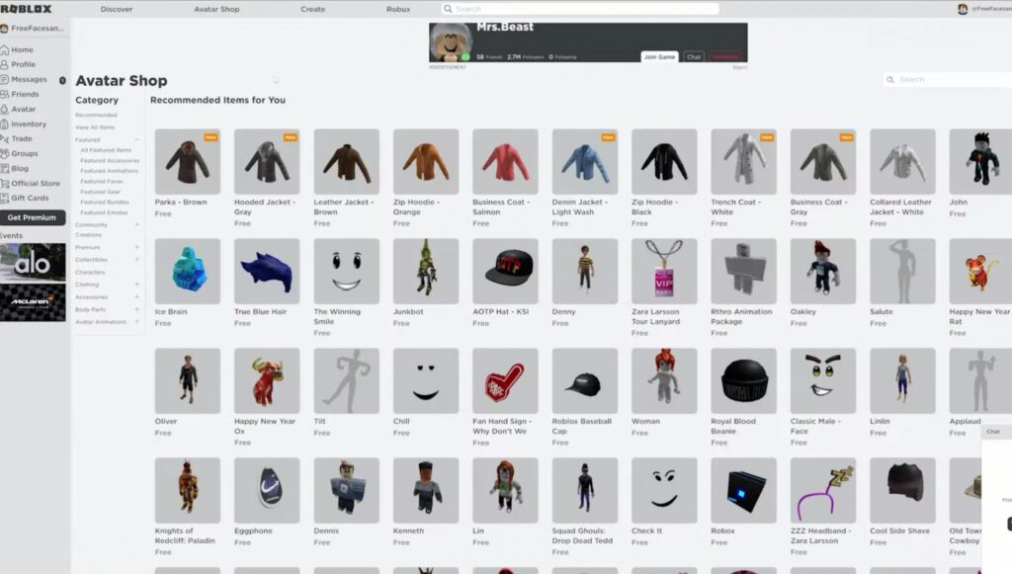
Task: Open the Hooded Jacket - Gray item
Action: (x=267, y=162)
